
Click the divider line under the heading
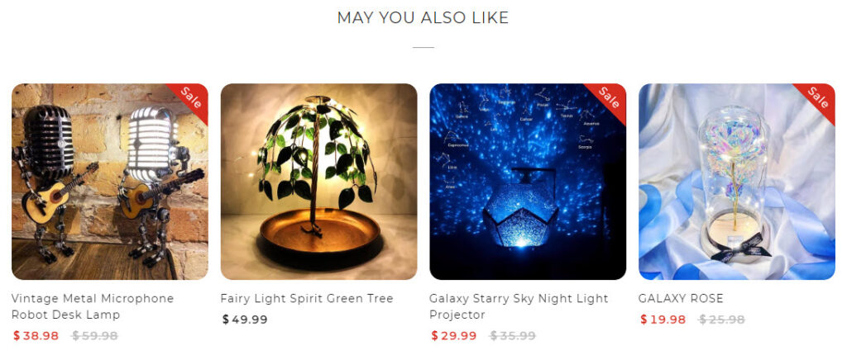point(423,48)
